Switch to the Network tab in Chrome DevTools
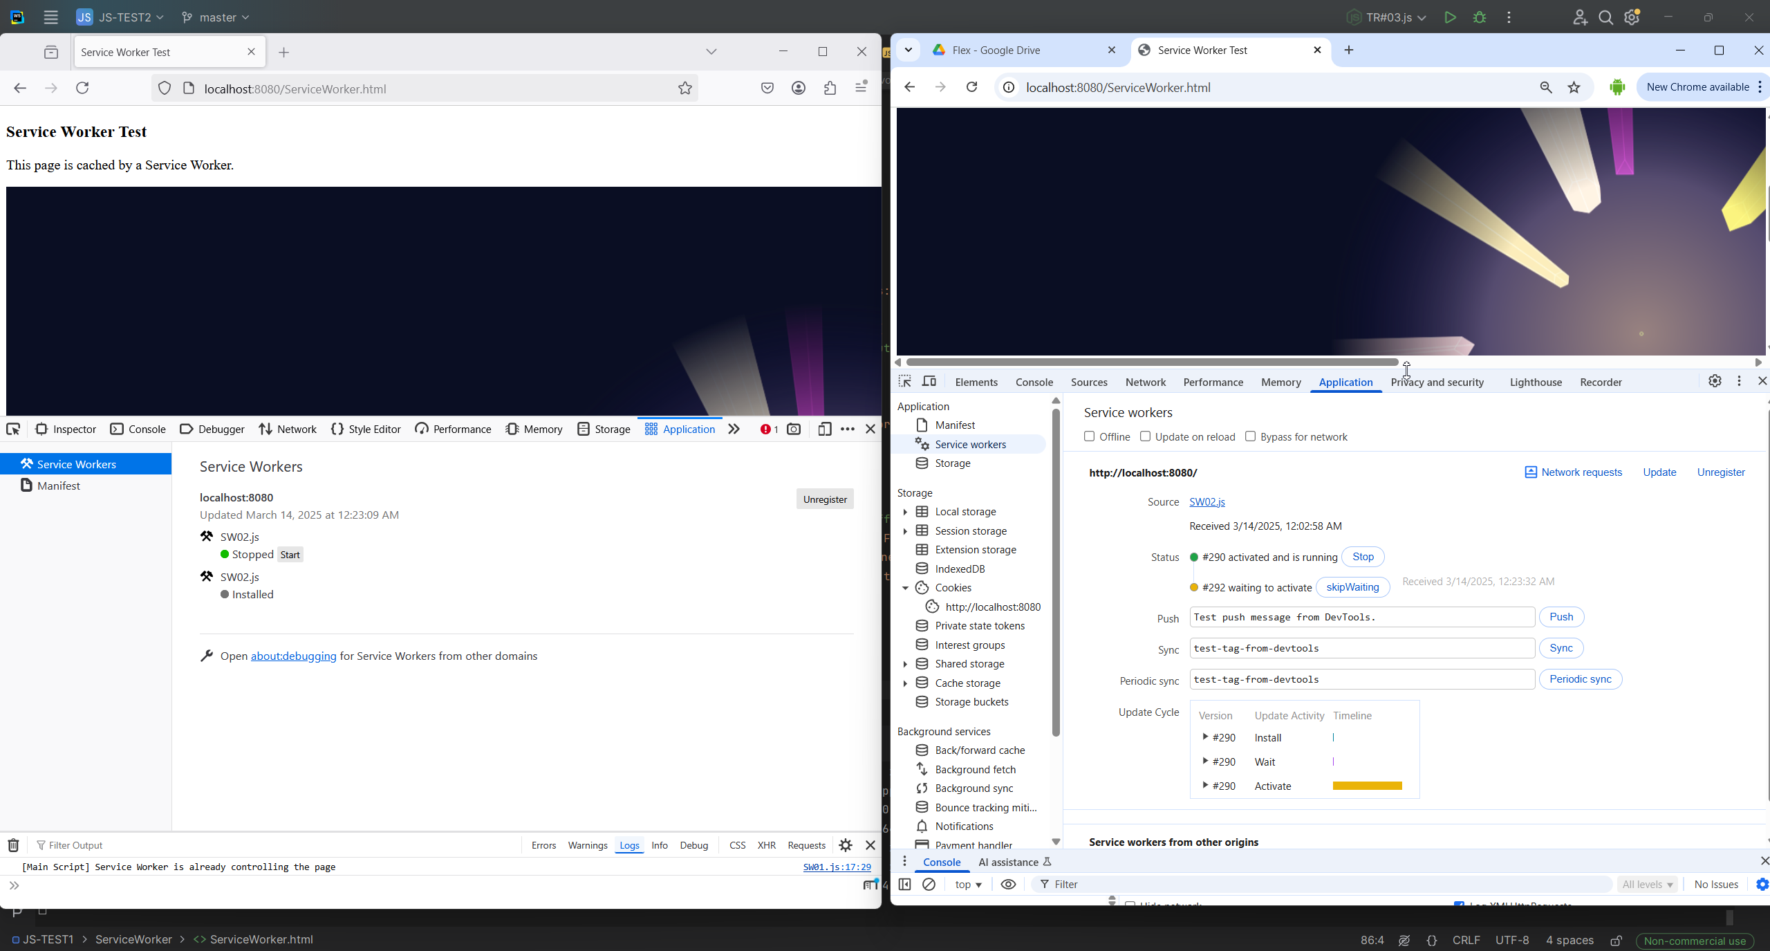 (1144, 381)
